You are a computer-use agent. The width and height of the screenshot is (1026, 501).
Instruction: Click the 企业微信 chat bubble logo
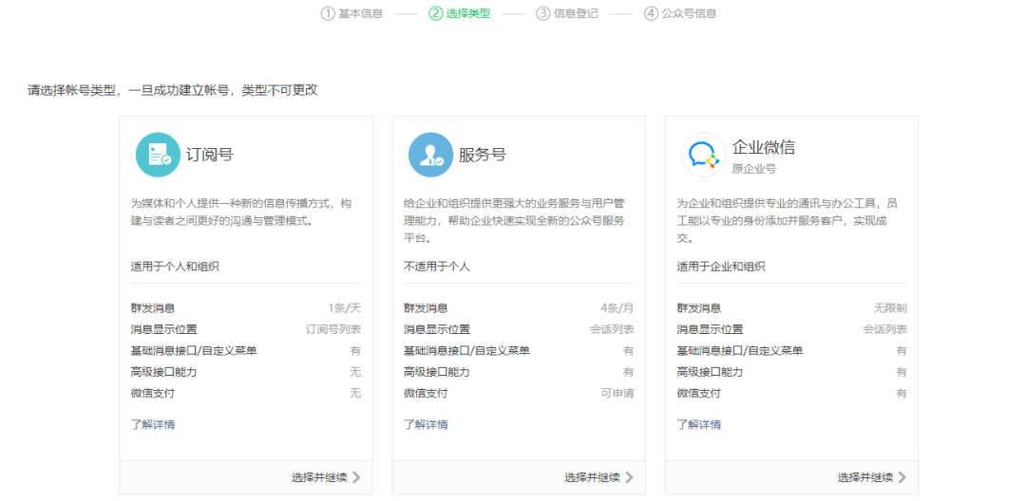pyautogui.click(x=703, y=155)
